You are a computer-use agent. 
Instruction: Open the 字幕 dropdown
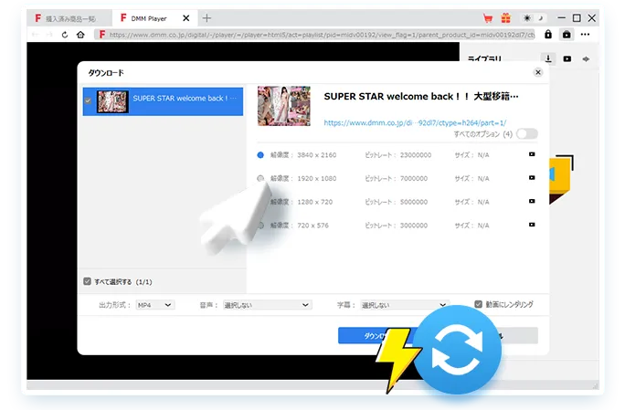[405, 305]
